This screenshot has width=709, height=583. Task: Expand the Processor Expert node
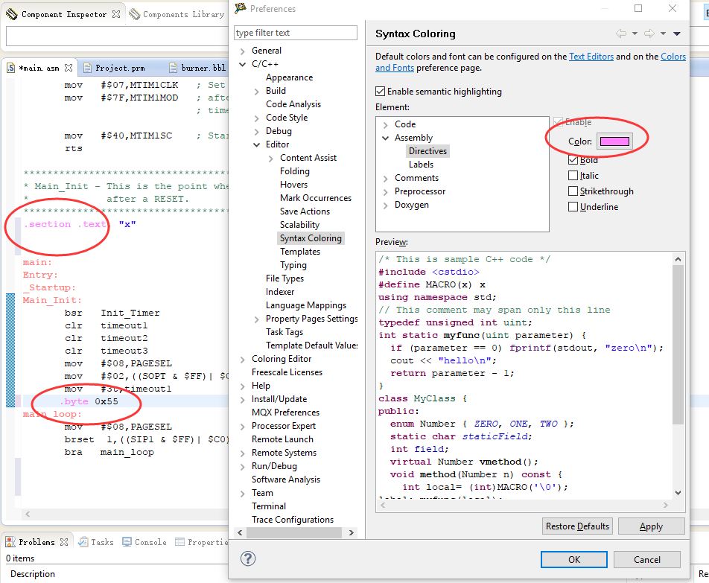tap(243, 427)
